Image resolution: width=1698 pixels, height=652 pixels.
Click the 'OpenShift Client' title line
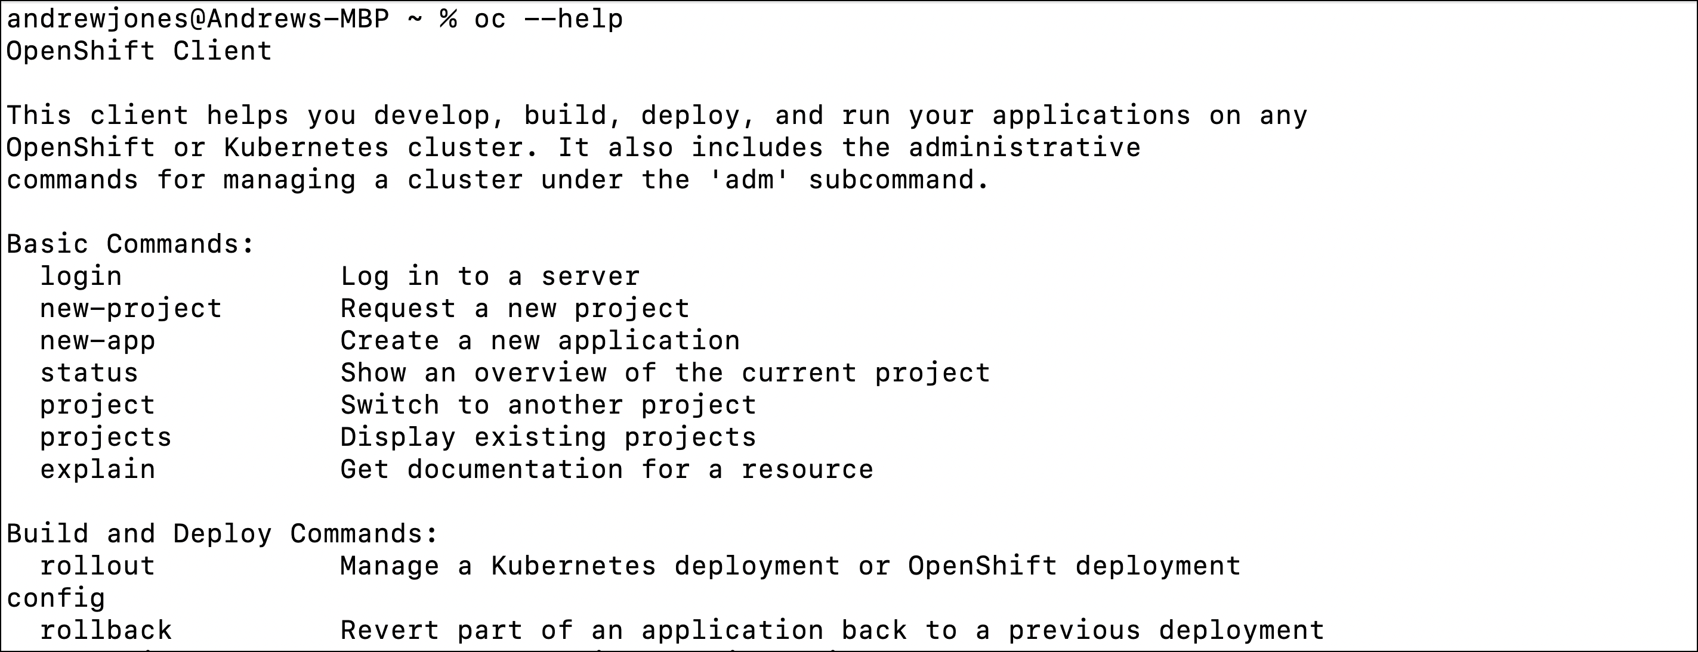139,51
